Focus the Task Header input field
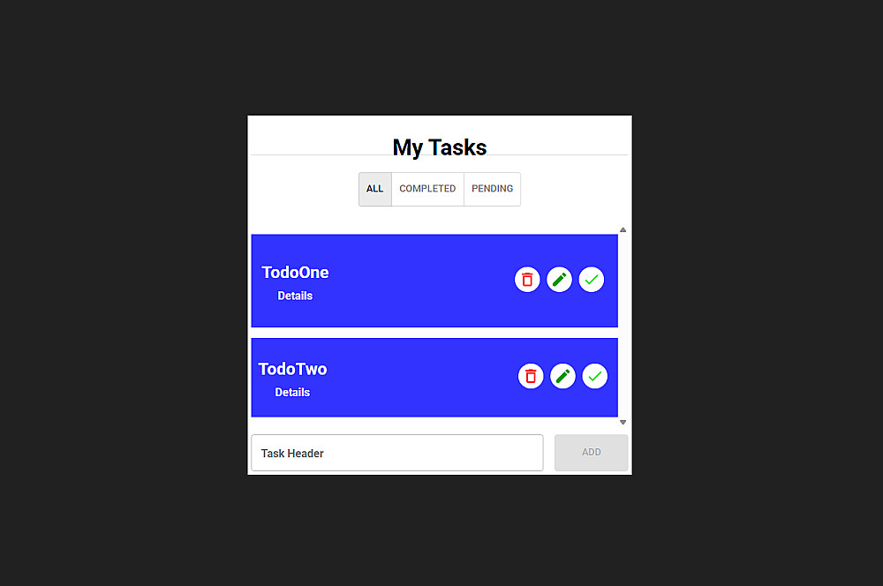 coord(397,453)
